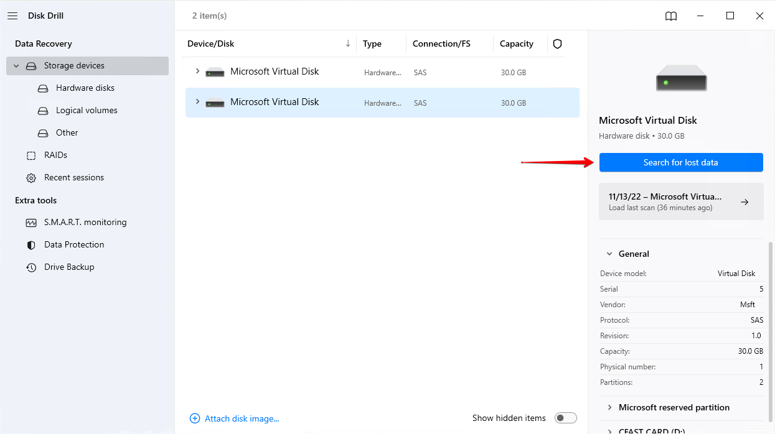Click the book help icon
Viewport: 775px width, 434px height.
coord(671,16)
